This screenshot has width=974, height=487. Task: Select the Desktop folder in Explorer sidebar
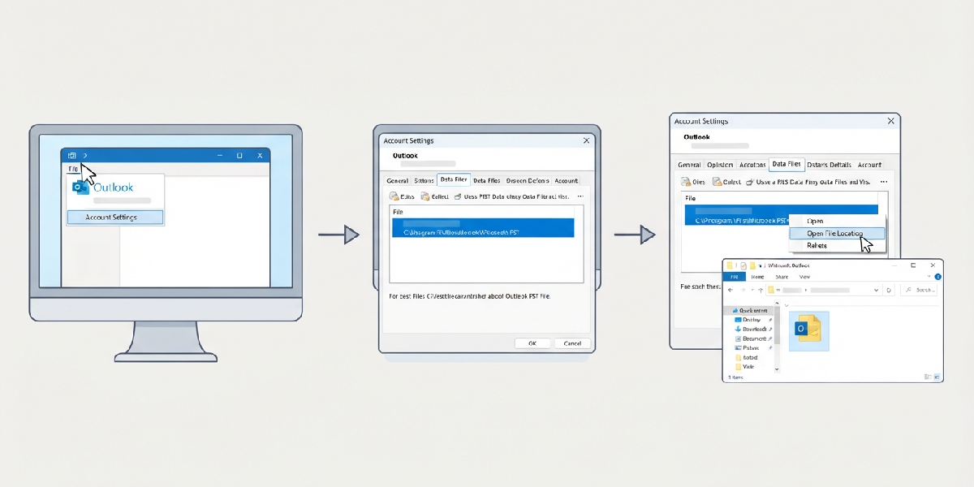pos(750,320)
